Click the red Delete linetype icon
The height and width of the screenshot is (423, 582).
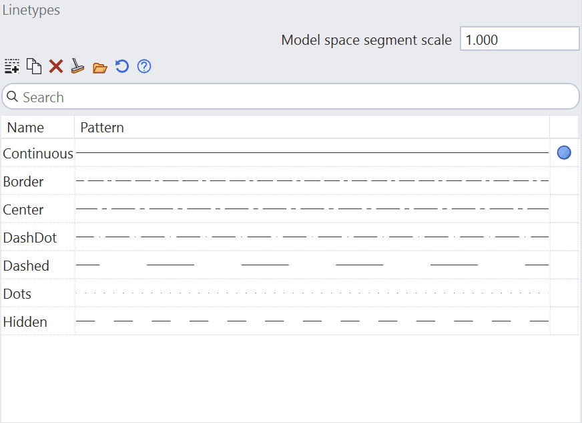click(x=56, y=67)
